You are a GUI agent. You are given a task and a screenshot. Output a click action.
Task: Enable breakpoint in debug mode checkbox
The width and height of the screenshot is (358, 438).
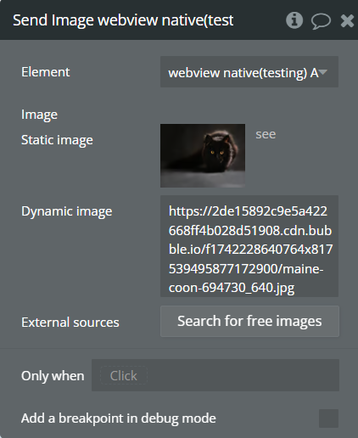pos(328,418)
